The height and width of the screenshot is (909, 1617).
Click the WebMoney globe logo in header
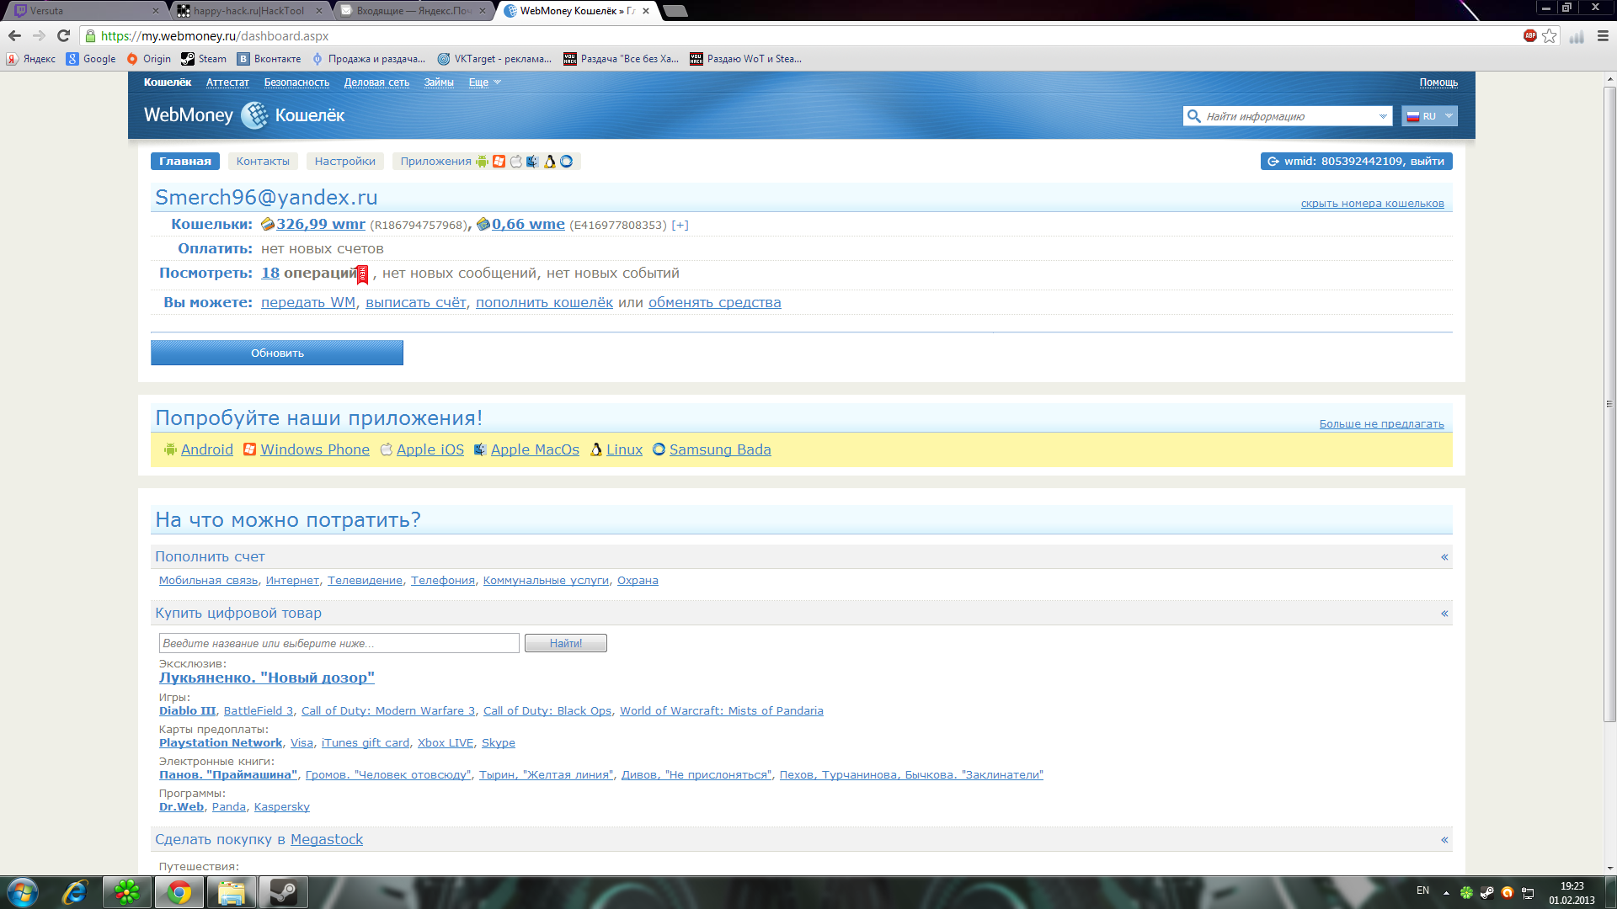[x=254, y=115]
